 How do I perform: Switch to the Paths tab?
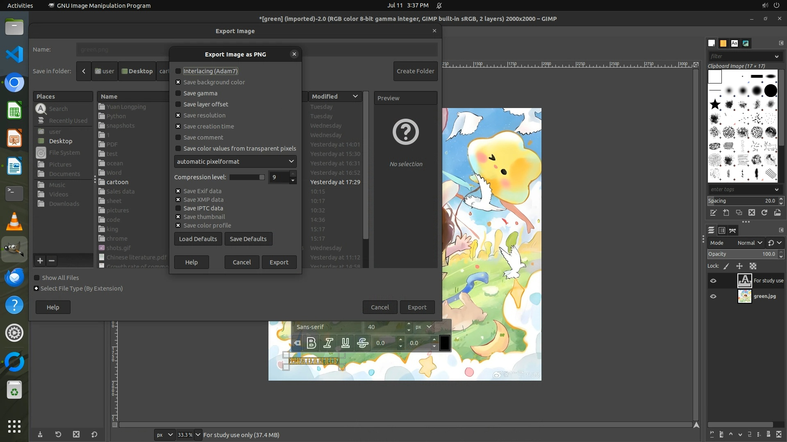point(732,230)
